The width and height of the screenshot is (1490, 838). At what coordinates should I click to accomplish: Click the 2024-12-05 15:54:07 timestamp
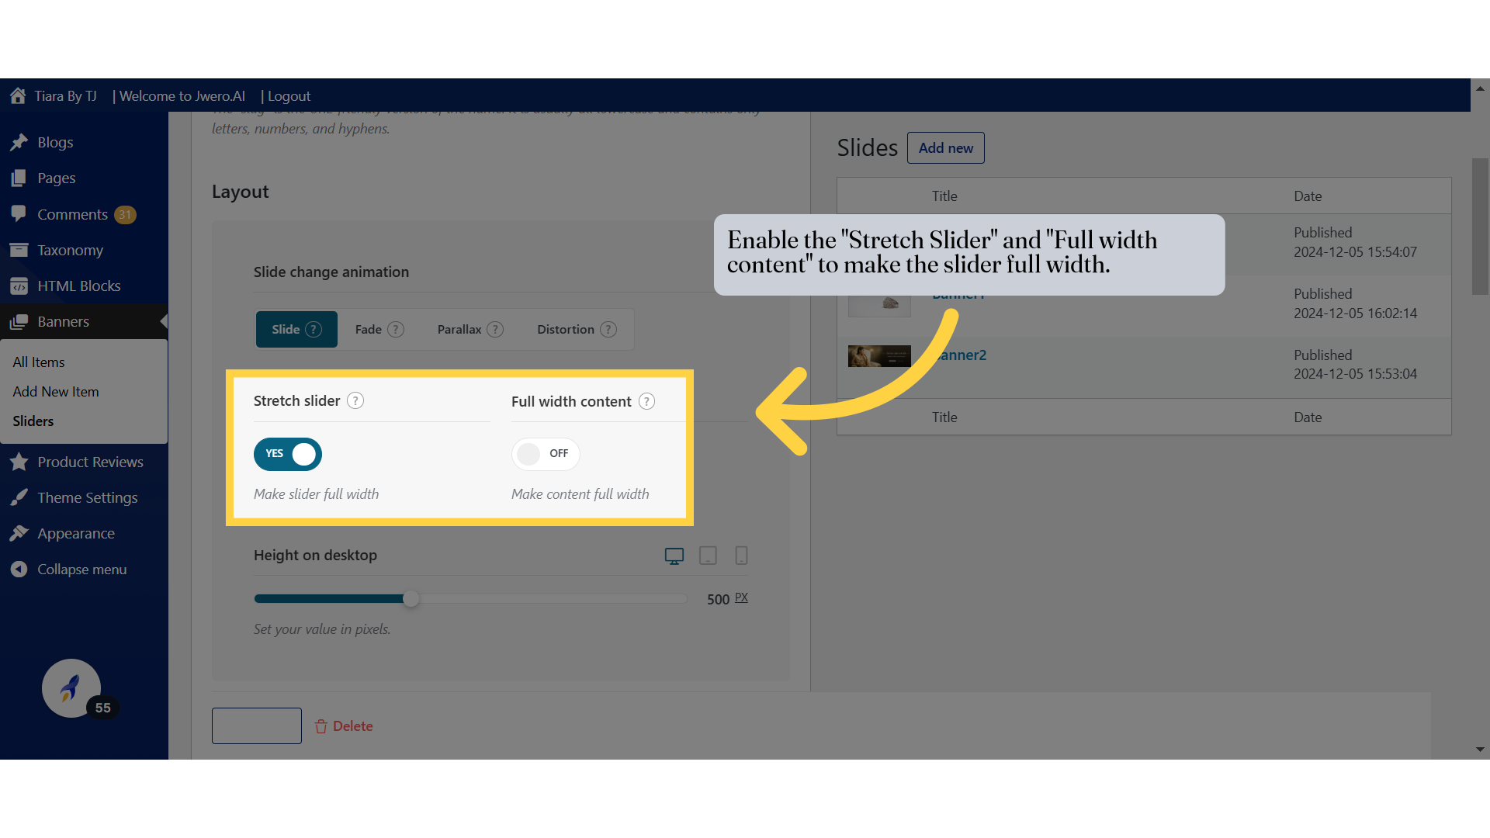(1355, 252)
